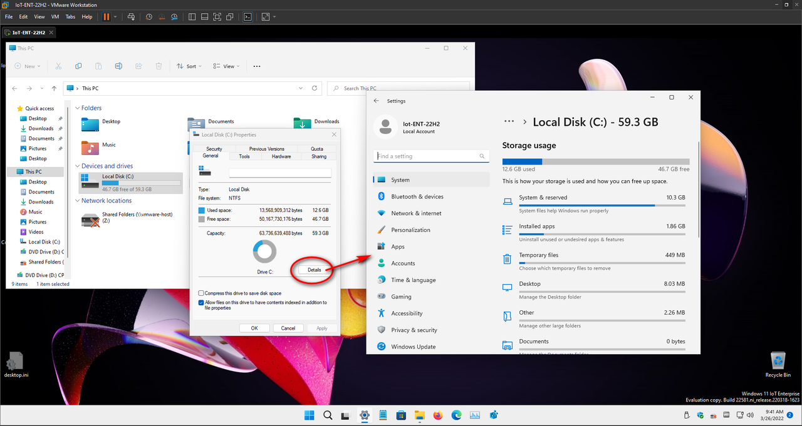Click the VMware pause VM icon
Image resolution: width=802 pixels, height=426 pixels.
(106, 16)
